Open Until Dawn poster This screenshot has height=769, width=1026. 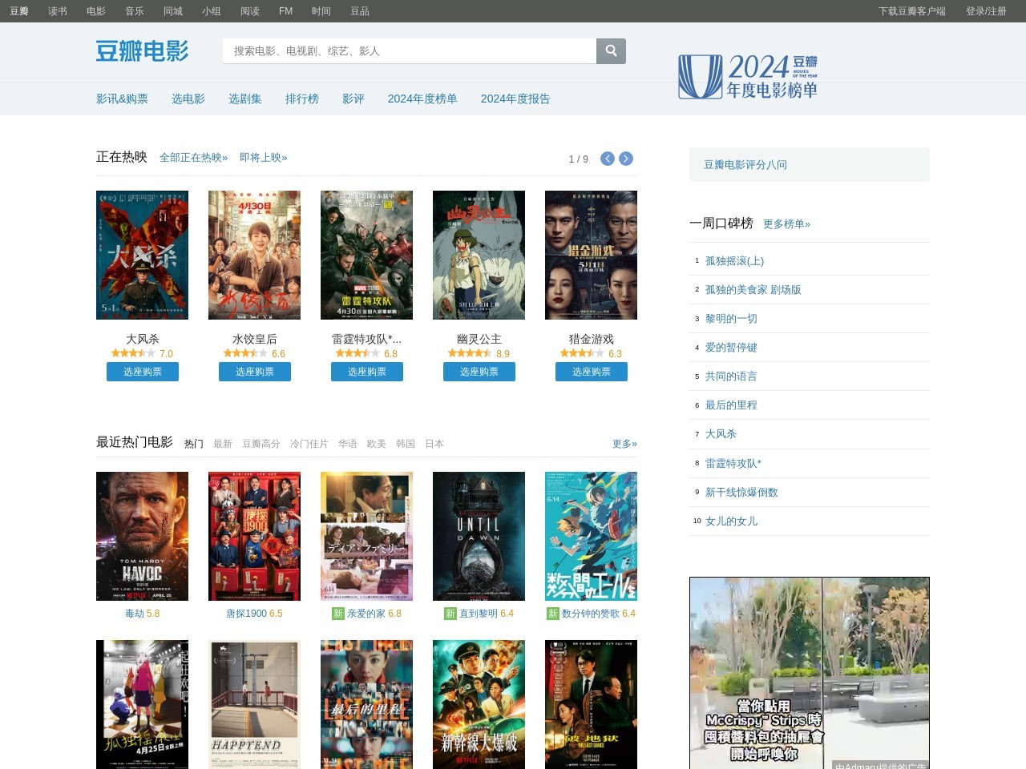479,536
